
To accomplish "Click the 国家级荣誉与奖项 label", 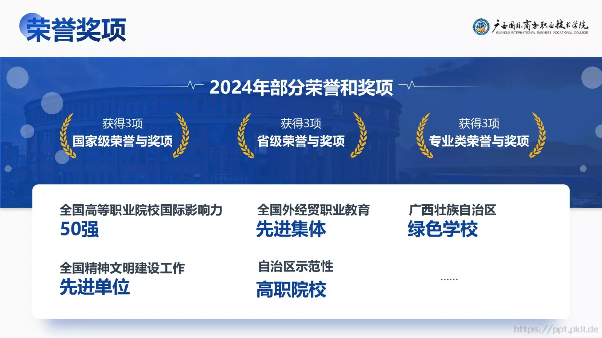I will point(122,141).
